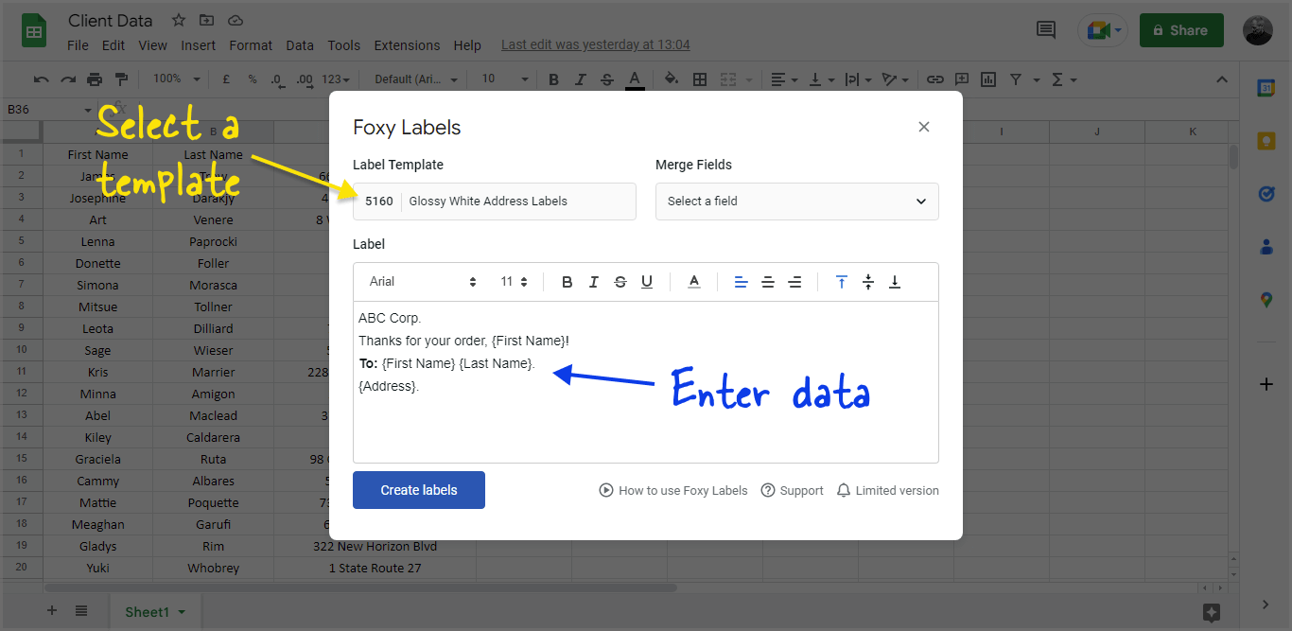
Task: Star the Client Data document
Action: (x=179, y=20)
